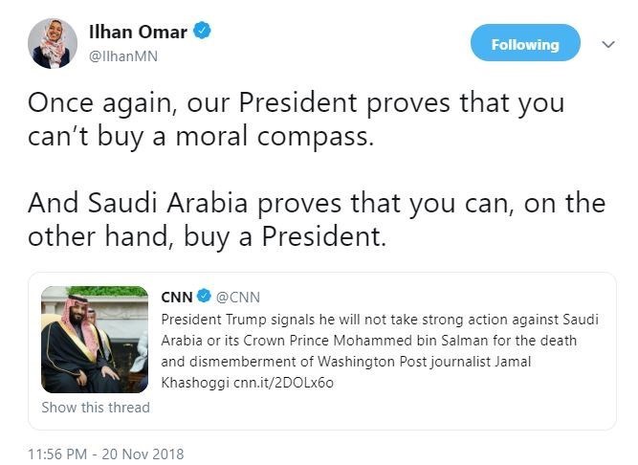Expand the tweet options chevron
Viewport: 638px width, 465px height.
tap(606, 44)
